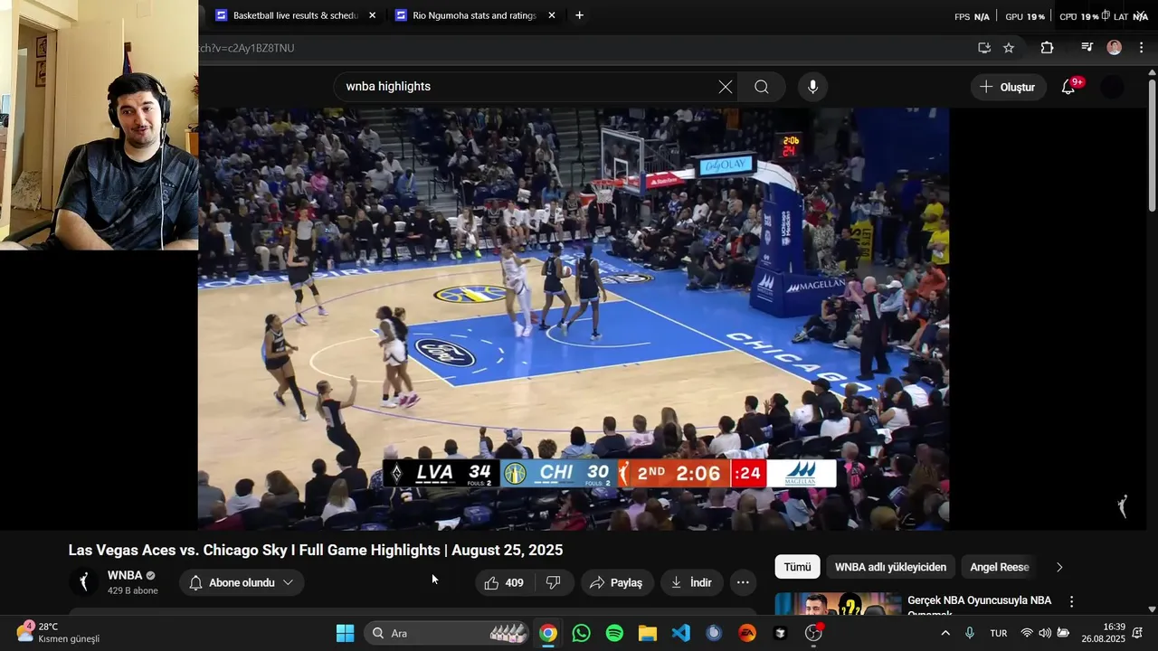Open OBS Studio icon with red dot in taskbar
Image resolution: width=1158 pixels, height=651 pixels.
pos(813,633)
